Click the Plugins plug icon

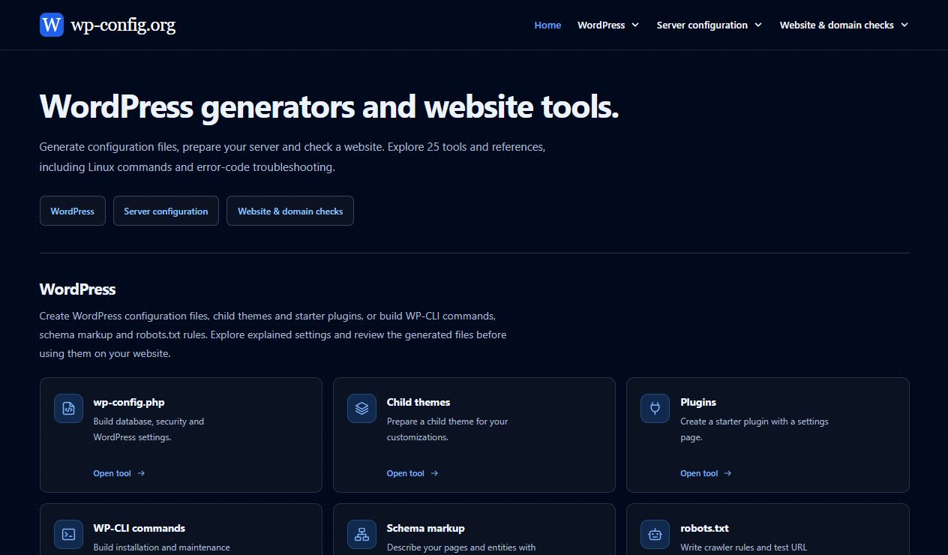point(655,409)
